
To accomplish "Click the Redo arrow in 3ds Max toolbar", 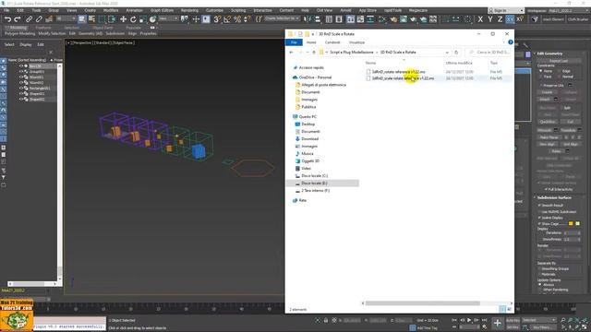I will coord(18,18).
